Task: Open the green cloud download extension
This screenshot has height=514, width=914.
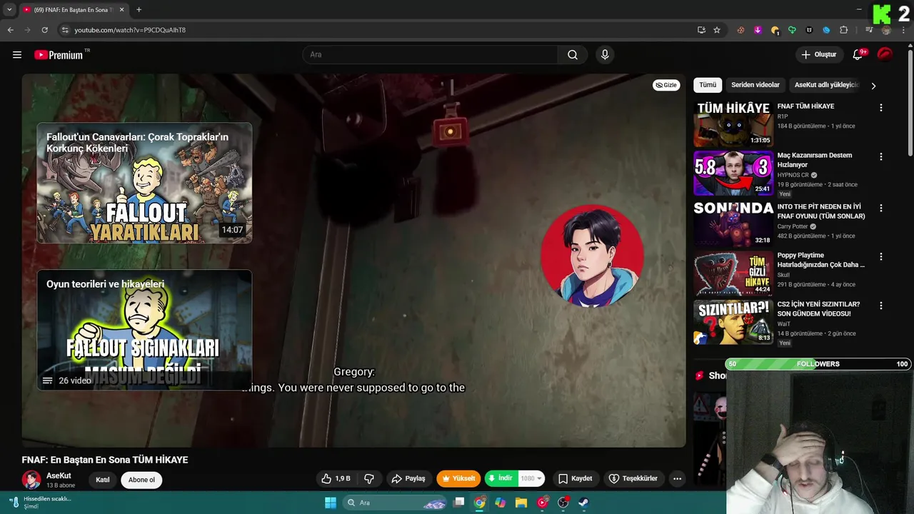Action: coord(792,30)
